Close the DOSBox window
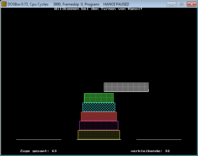The height and width of the screenshot is (156, 198). (192, 4)
